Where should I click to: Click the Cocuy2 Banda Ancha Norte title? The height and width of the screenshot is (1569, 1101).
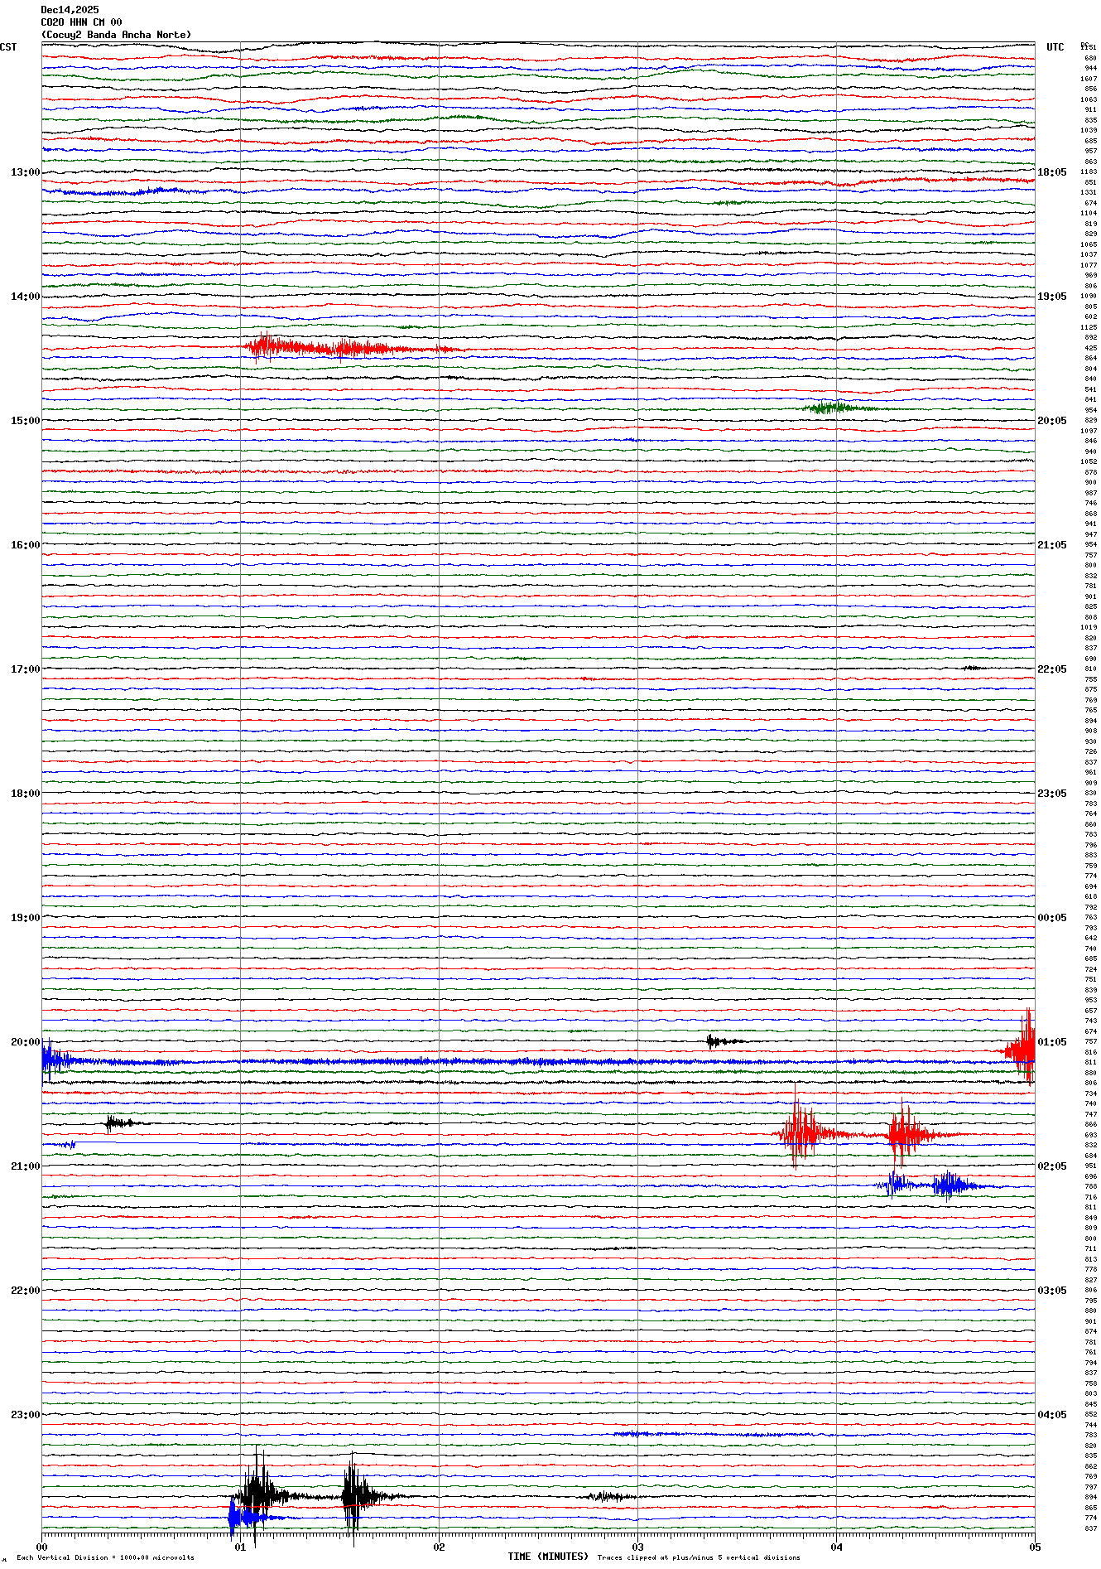(116, 35)
